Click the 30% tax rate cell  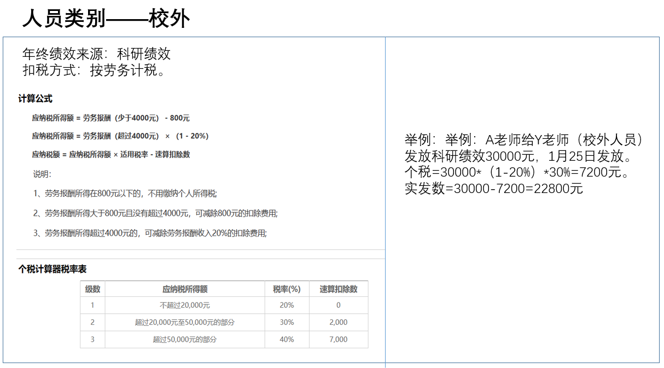click(x=287, y=322)
